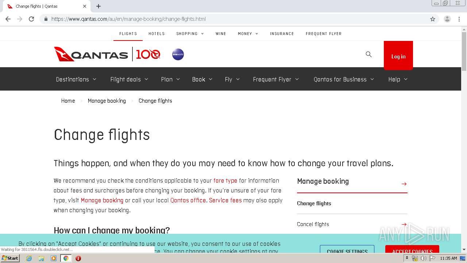Click the padlock site info icon
Viewport: 467px width, 263px height.
pyautogui.click(x=46, y=19)
